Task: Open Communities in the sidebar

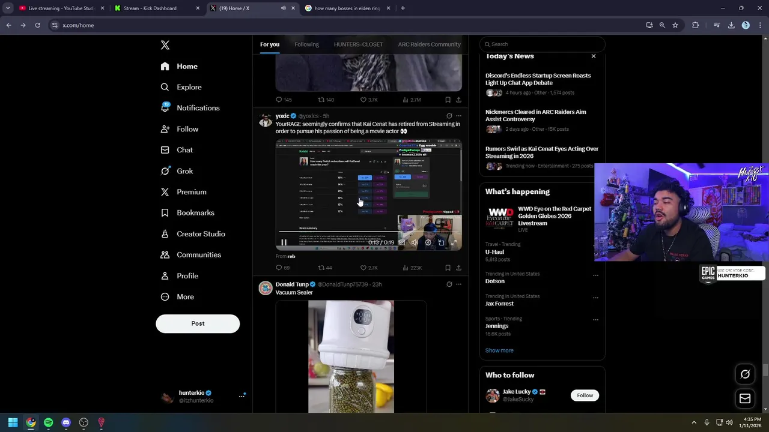Action: (x=191, y=255)
